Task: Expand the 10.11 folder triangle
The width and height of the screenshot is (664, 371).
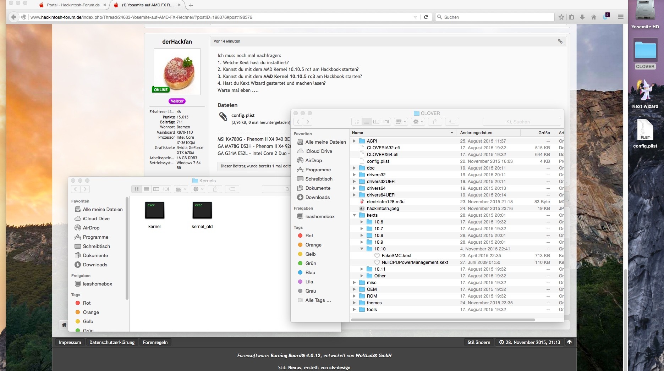Action: point(362,269)
